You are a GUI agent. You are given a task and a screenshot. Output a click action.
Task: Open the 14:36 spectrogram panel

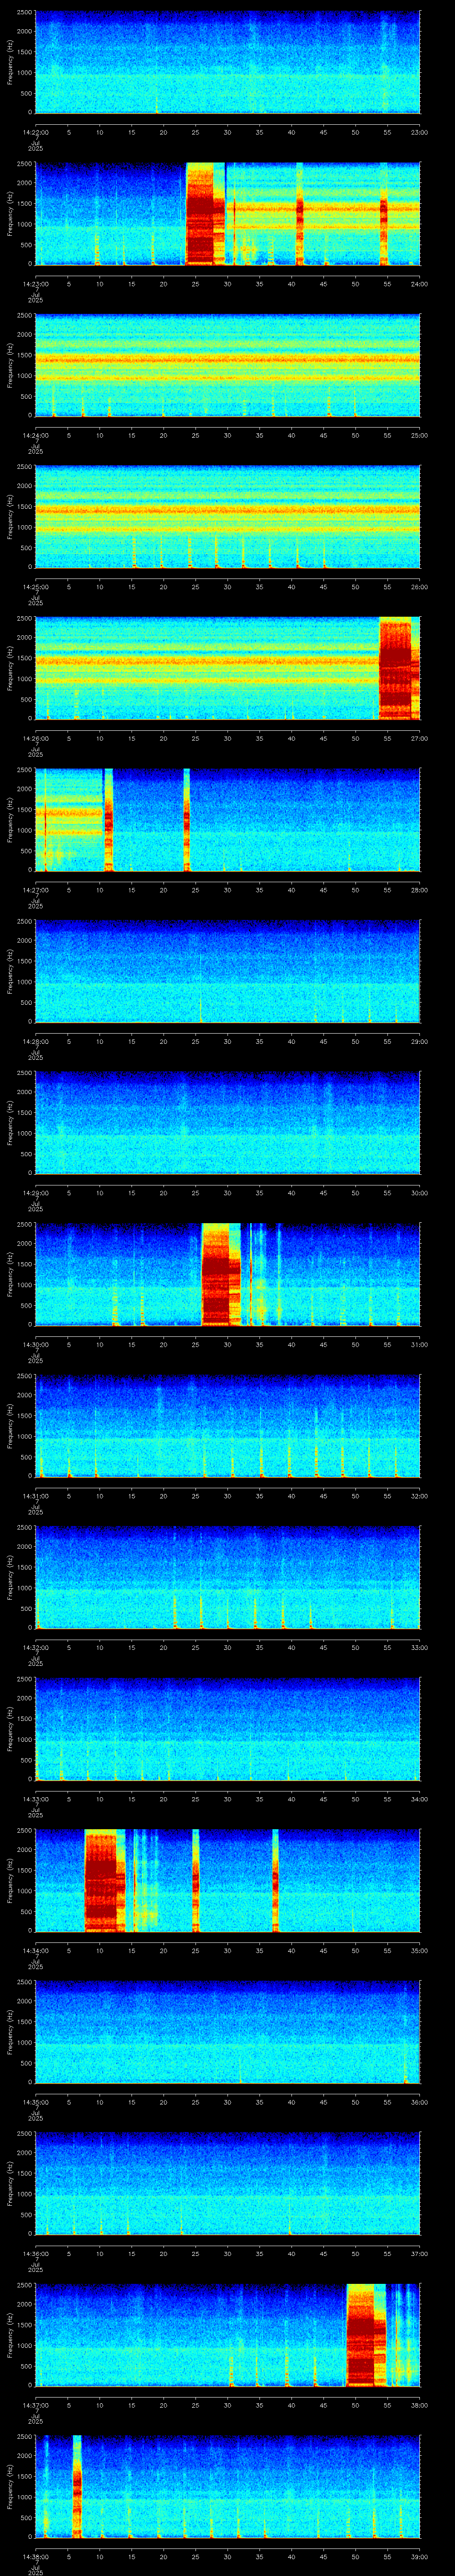[x=227, y=2183]
